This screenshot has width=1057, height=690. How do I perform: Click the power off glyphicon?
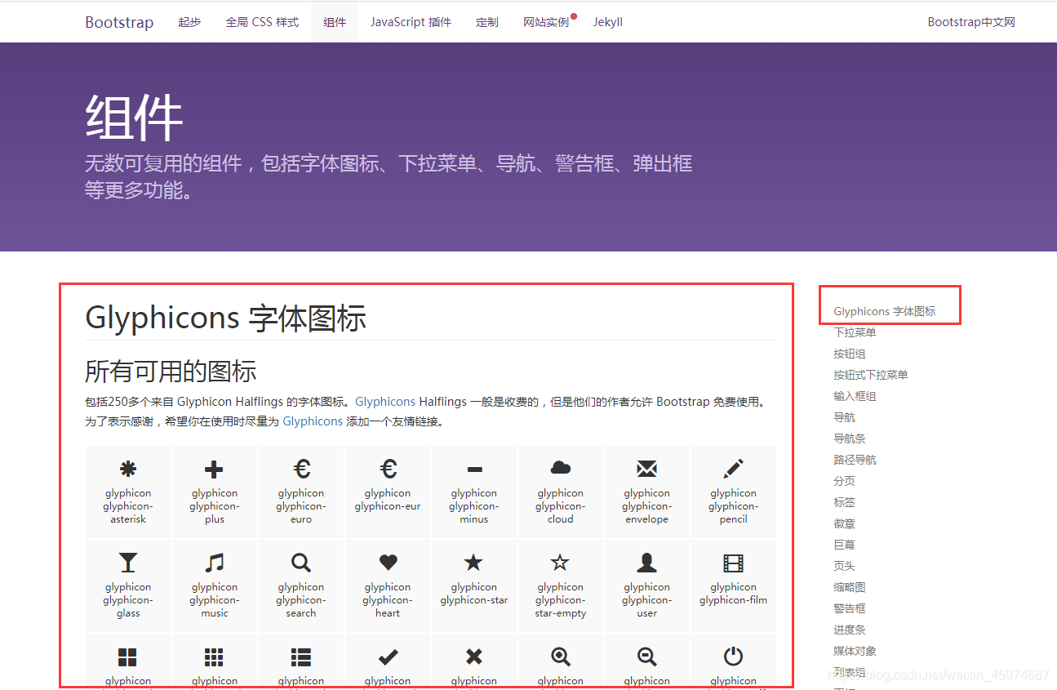pos(734,657)
